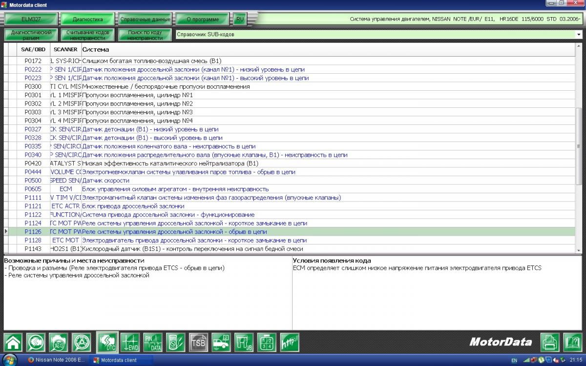Sort by the SAE/OBD column header

pos(33,49)
